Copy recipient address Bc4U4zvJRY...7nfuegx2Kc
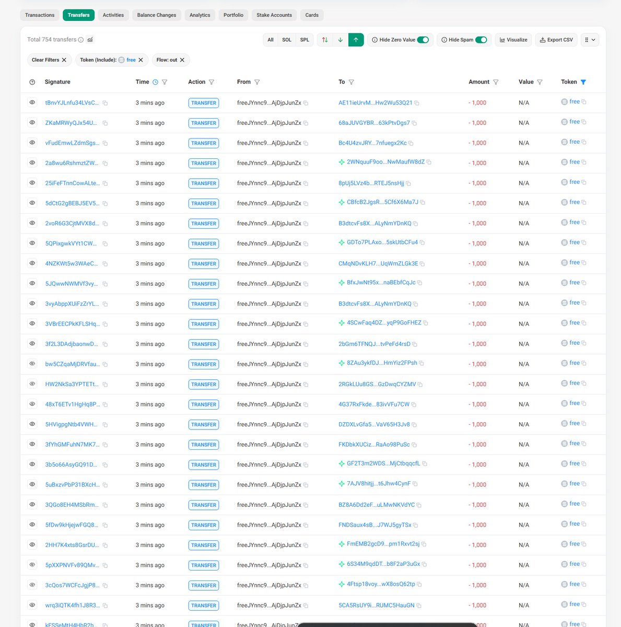 [x=411, y=143]
